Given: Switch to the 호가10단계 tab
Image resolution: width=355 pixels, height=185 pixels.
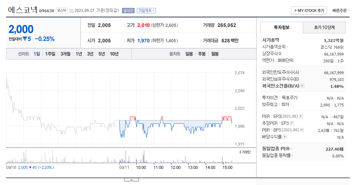Looking at the screenshot, I should click(x=324, y=28).
